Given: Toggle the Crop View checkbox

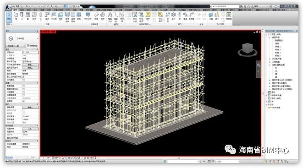Looking at the screenshot, I should 23,86.
